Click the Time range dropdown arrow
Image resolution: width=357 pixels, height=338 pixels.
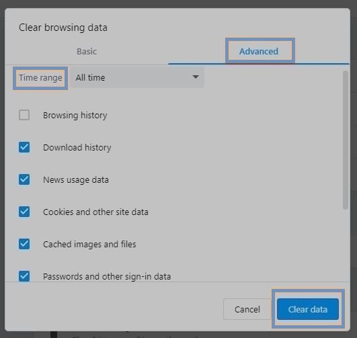[196, 77]
